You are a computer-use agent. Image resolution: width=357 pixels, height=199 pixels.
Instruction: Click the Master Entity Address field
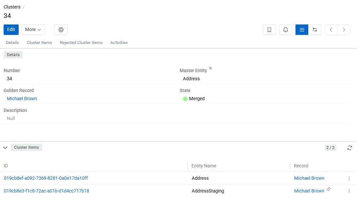[191, 79]
